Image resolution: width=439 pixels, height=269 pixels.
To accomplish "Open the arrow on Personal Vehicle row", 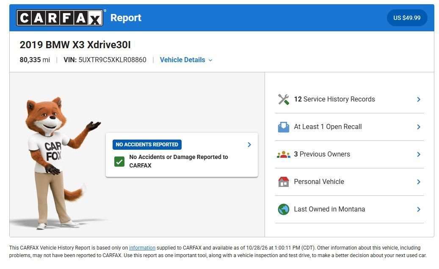I will point(419,182).
